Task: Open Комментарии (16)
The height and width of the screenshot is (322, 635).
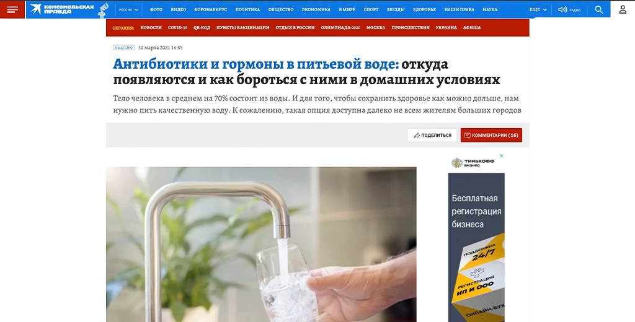Action: [491, 135]
